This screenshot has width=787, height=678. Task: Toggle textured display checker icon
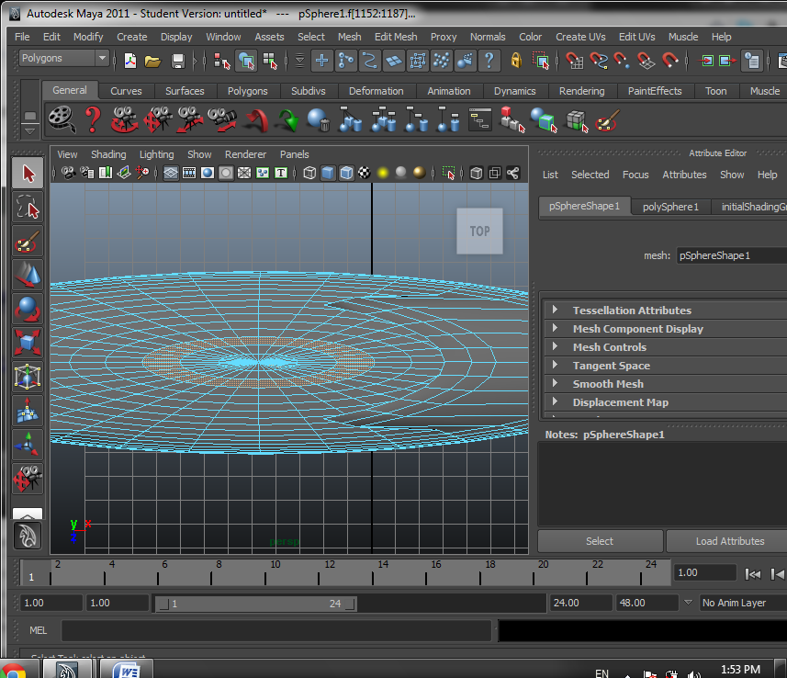tap(365, 174)
